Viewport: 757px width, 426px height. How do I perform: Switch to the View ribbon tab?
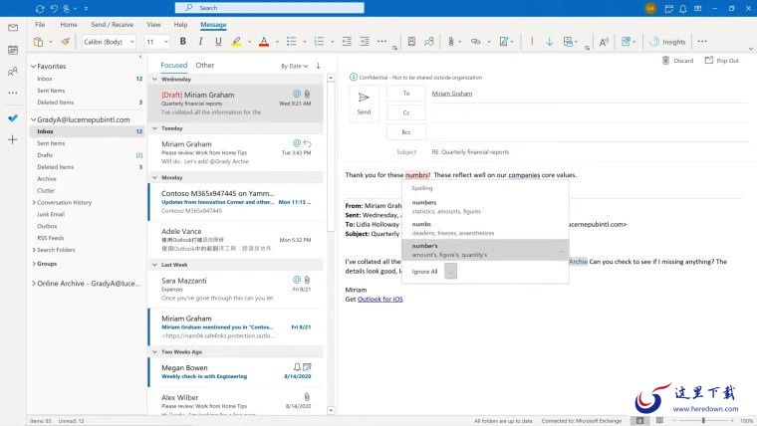(x=153, y=25)
